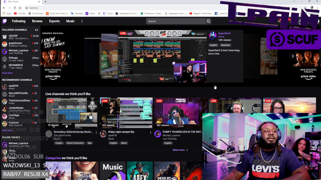Open the Apex Legends category tile
The width and height of the screenshot is (321, 180).
140,171
